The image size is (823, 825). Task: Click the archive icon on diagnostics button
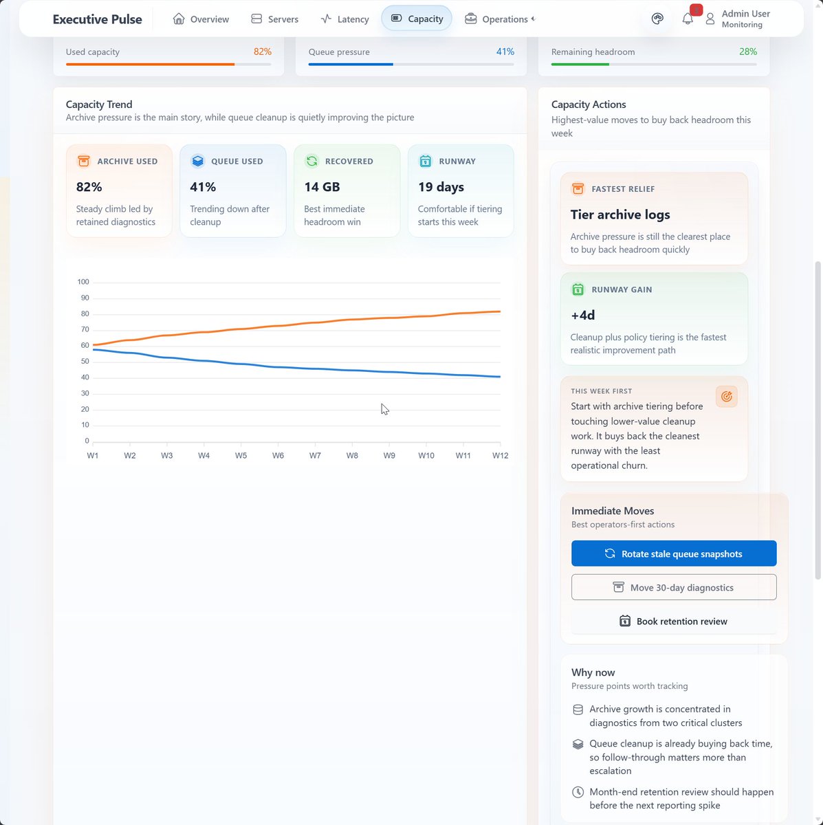tap(618, 587)
